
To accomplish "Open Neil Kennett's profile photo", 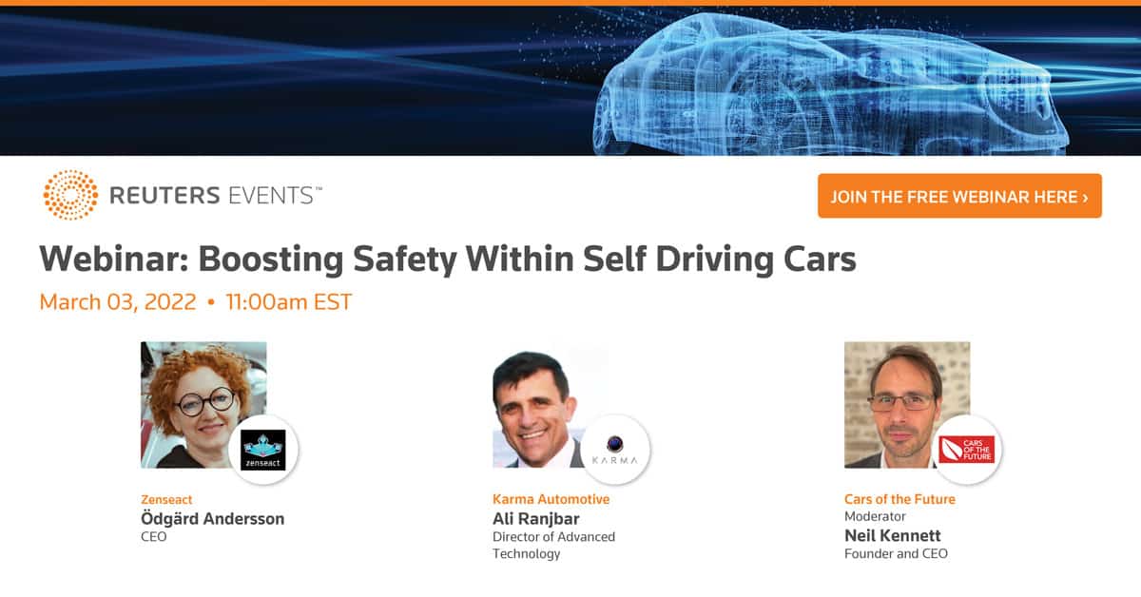I will tap(907, 405).
